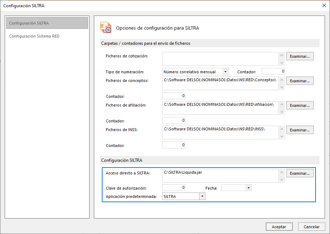Expand the Aplicación predeterminada dropdown
The width and height of the screenshot is (330, 234).
tap(202, 196)
